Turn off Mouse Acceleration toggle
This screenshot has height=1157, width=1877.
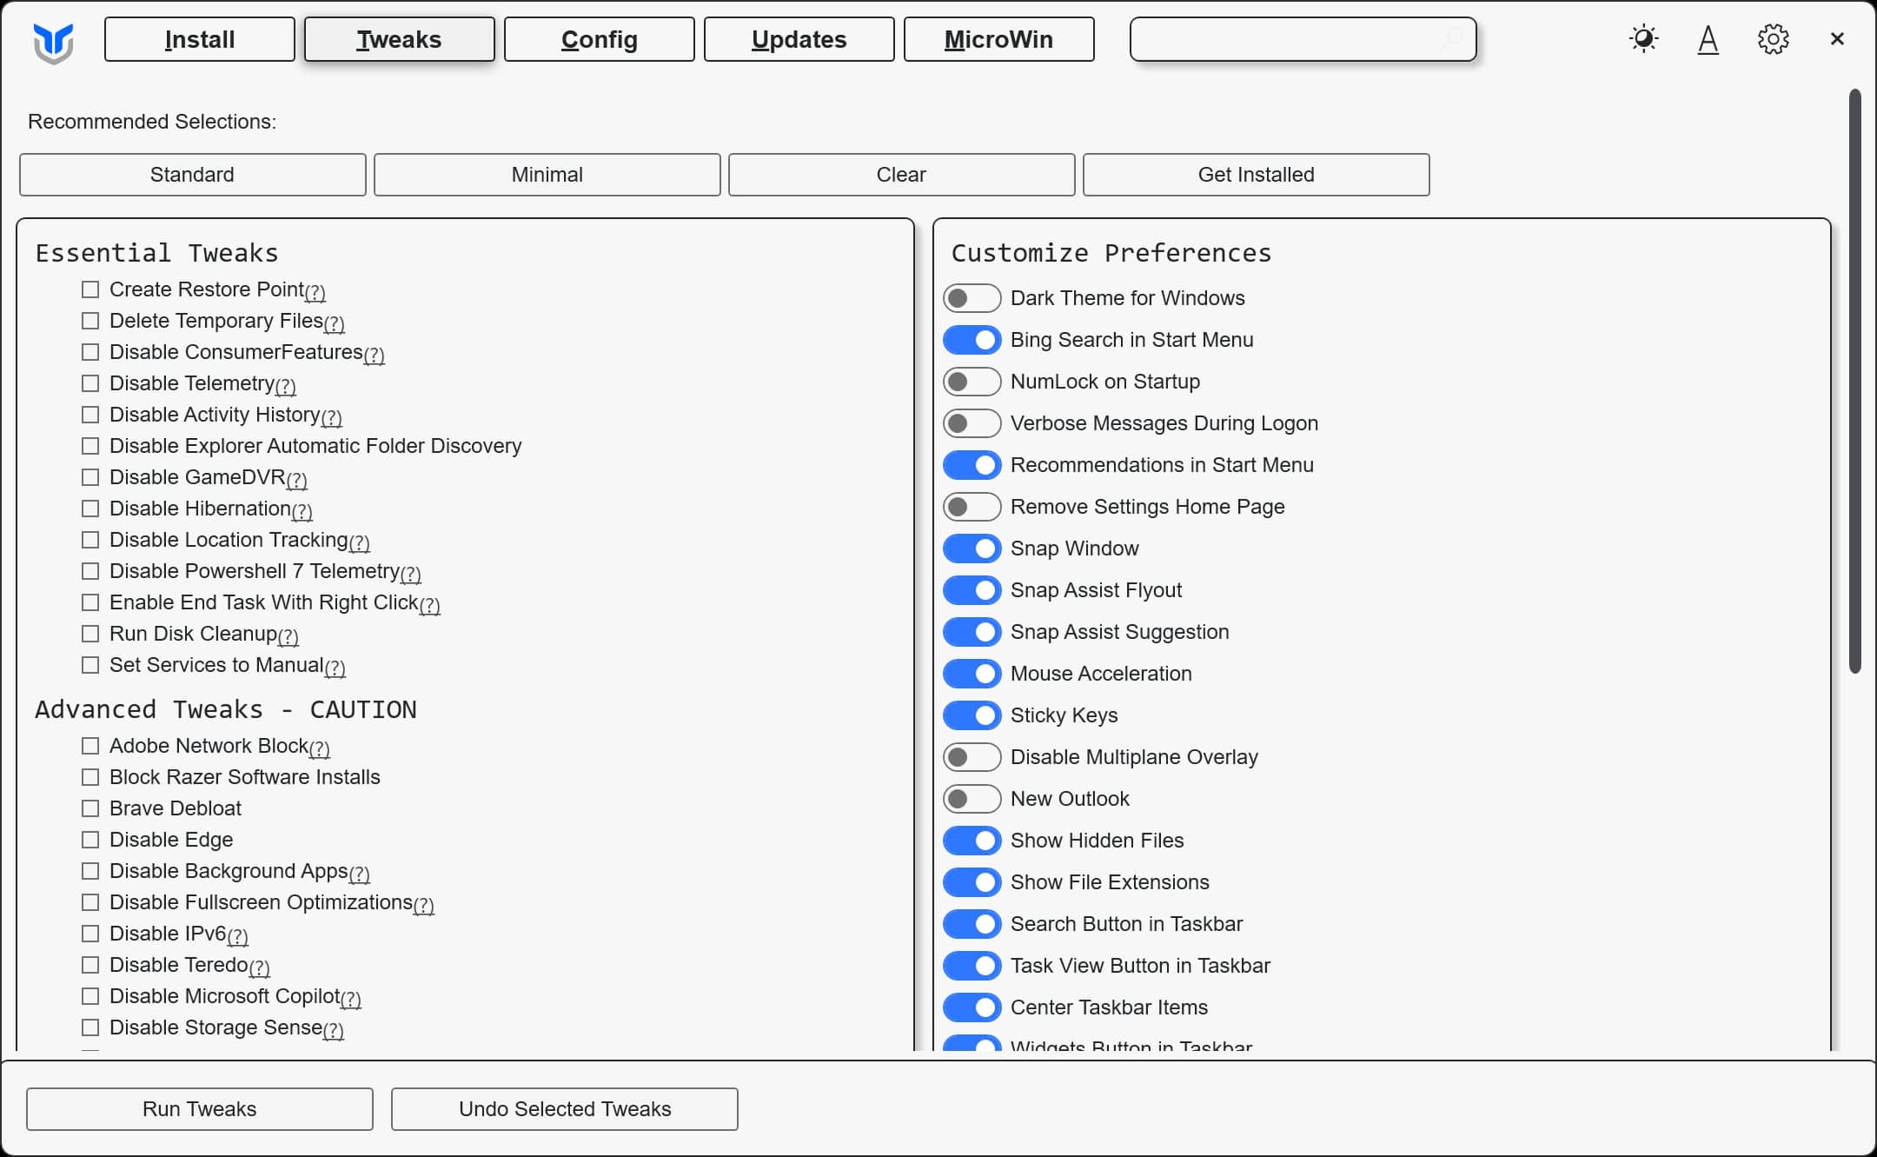point(972,674)
